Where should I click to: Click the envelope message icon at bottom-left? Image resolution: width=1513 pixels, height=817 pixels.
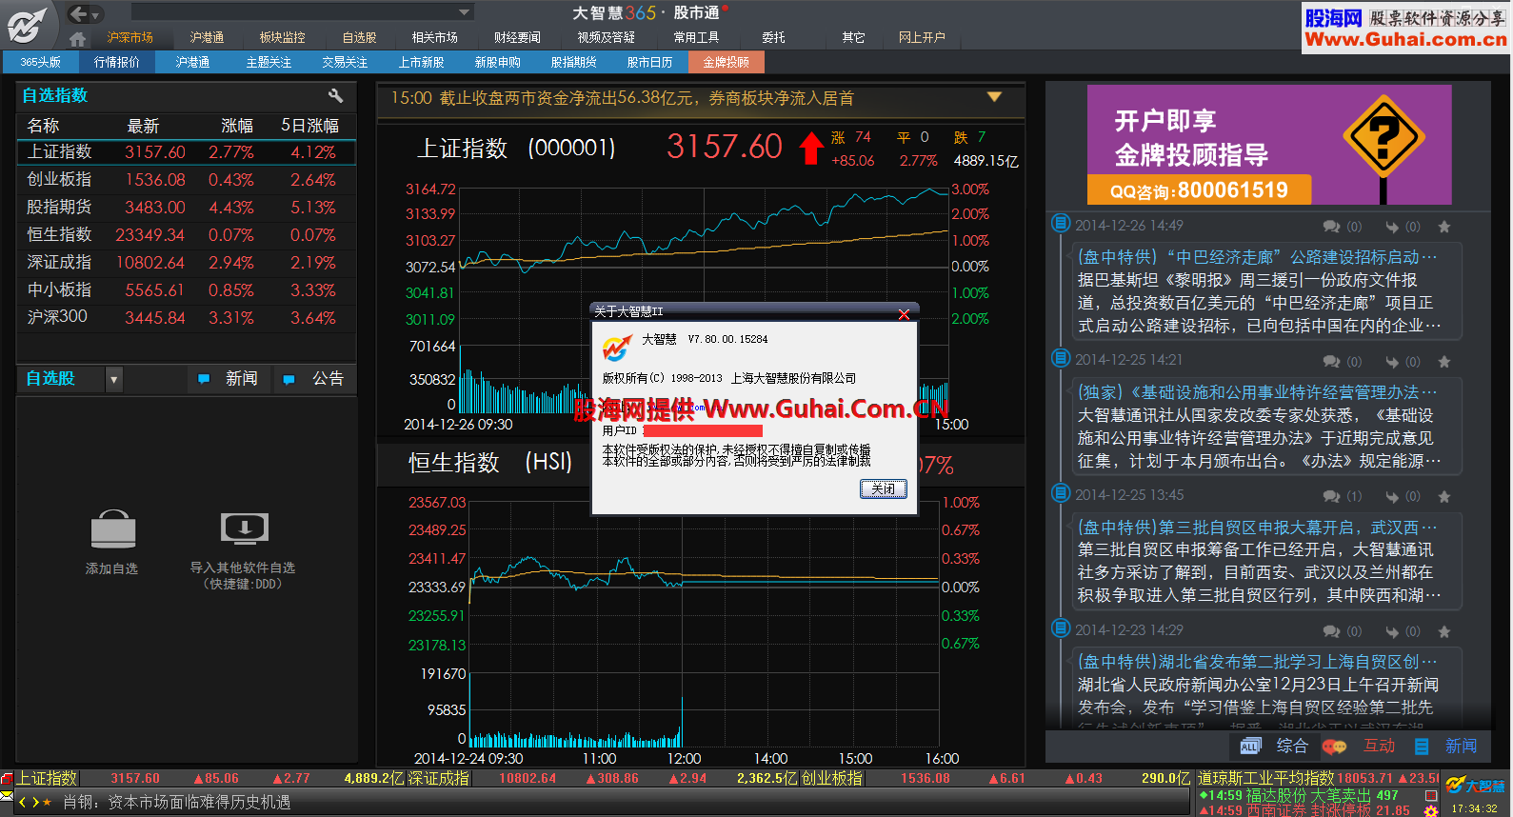coord(7,796)
